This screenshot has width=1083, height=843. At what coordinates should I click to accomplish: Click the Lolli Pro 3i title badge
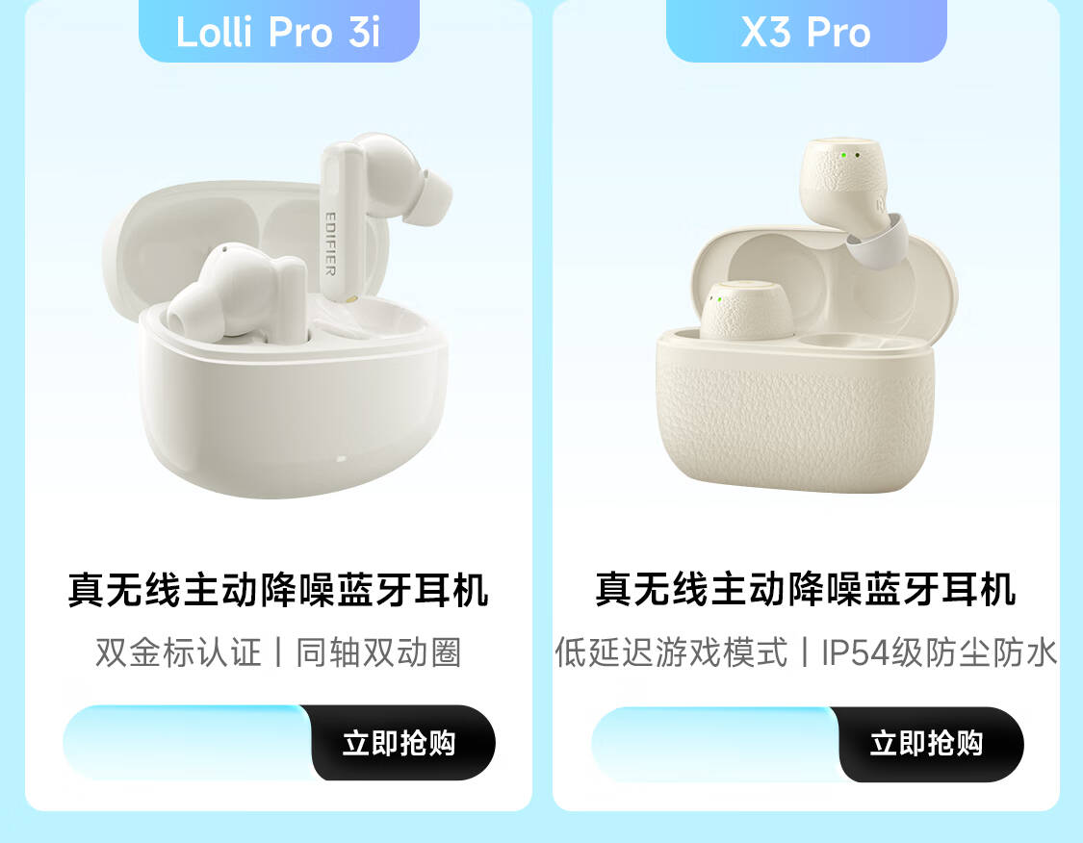point(279,31)
